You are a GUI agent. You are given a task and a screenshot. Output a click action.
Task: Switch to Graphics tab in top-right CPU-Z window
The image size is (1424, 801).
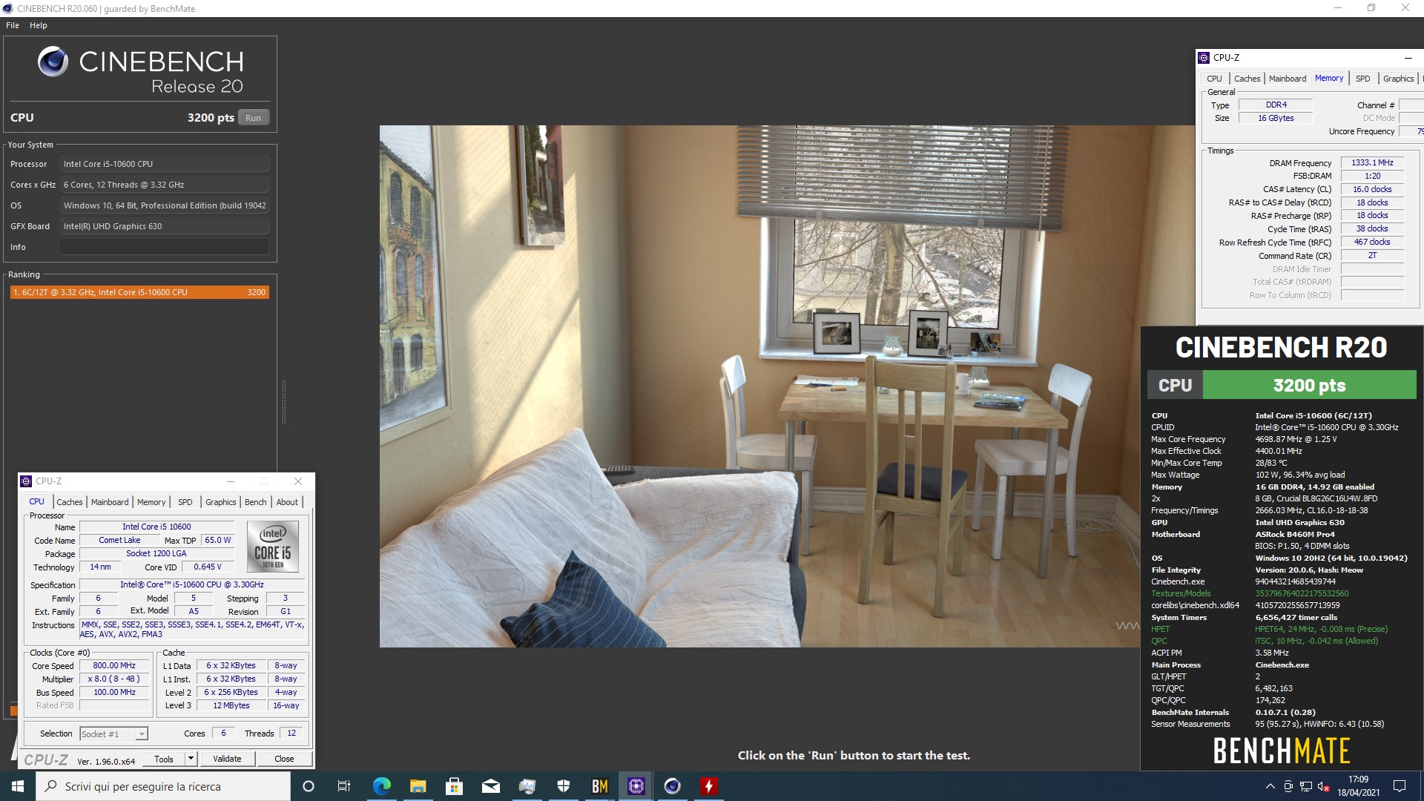[1398, 79]
